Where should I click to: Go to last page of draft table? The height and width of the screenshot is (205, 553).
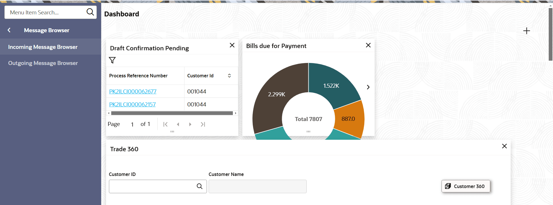coord(203,124)
